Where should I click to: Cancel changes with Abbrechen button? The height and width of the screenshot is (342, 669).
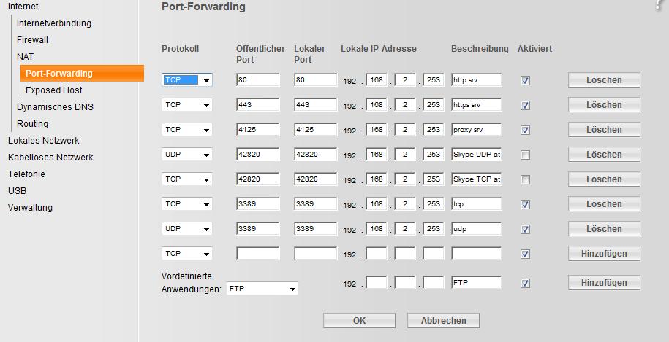[443, 320]
